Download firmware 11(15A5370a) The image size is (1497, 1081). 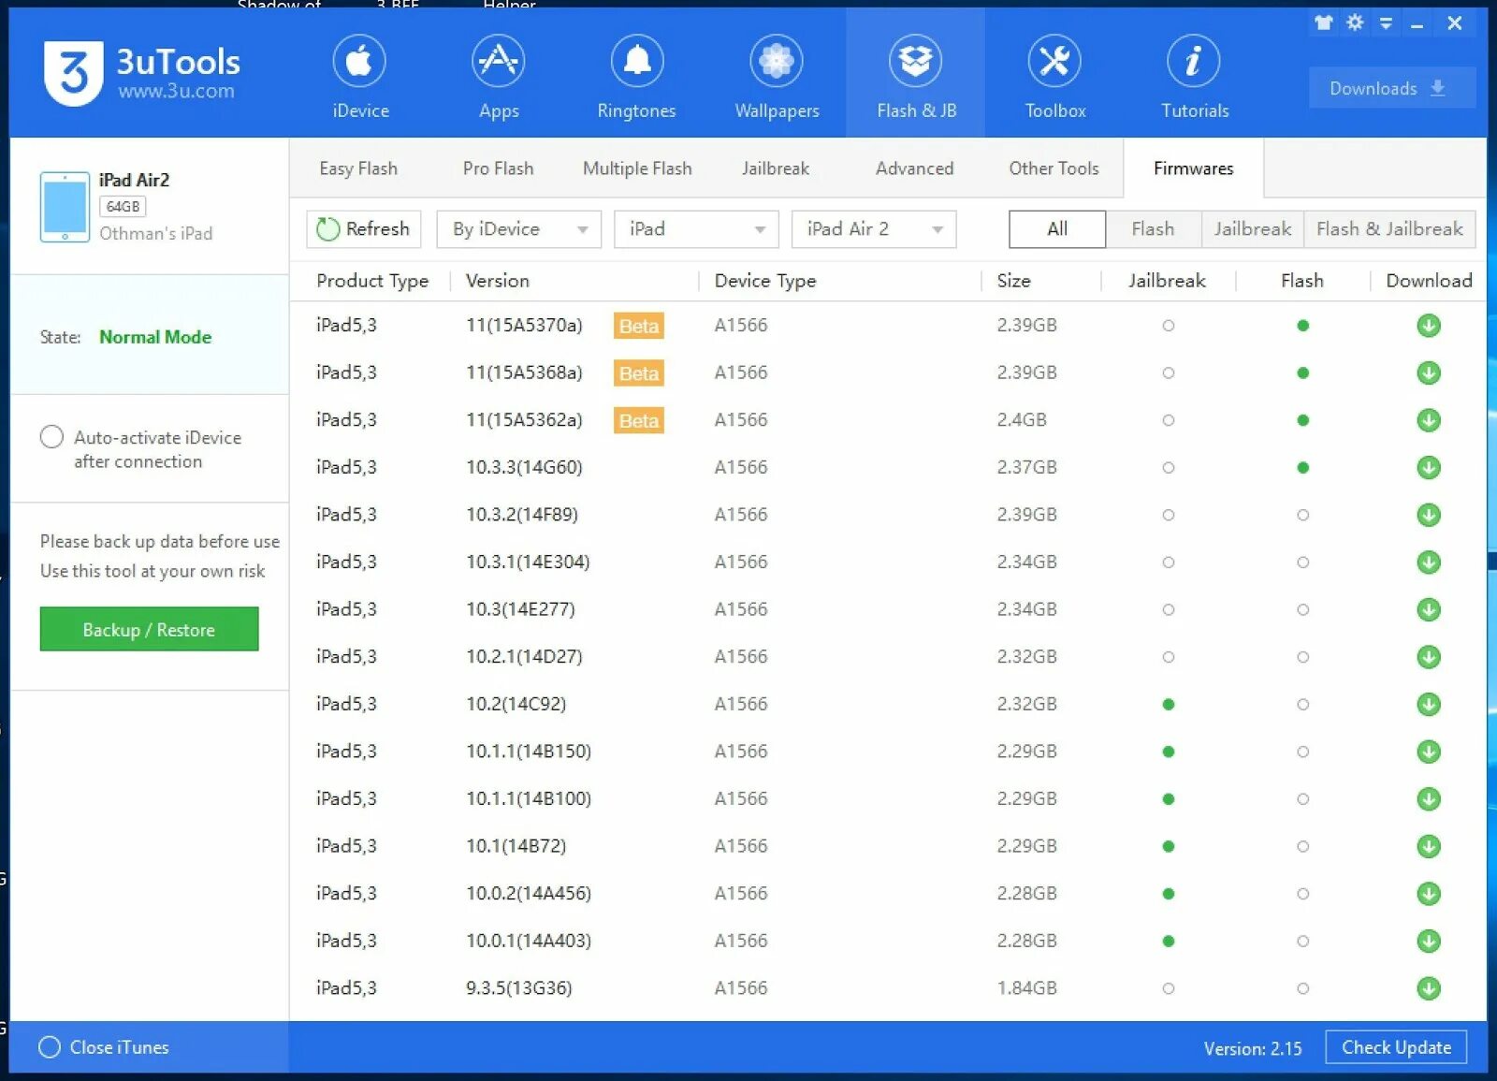pyautogui.click(x=1429, y=326)
